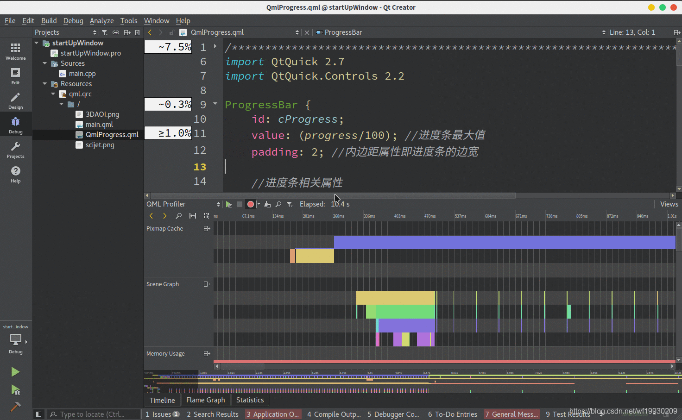Search timeline event notes
The image size is (682, 420).
pos(278,204)
